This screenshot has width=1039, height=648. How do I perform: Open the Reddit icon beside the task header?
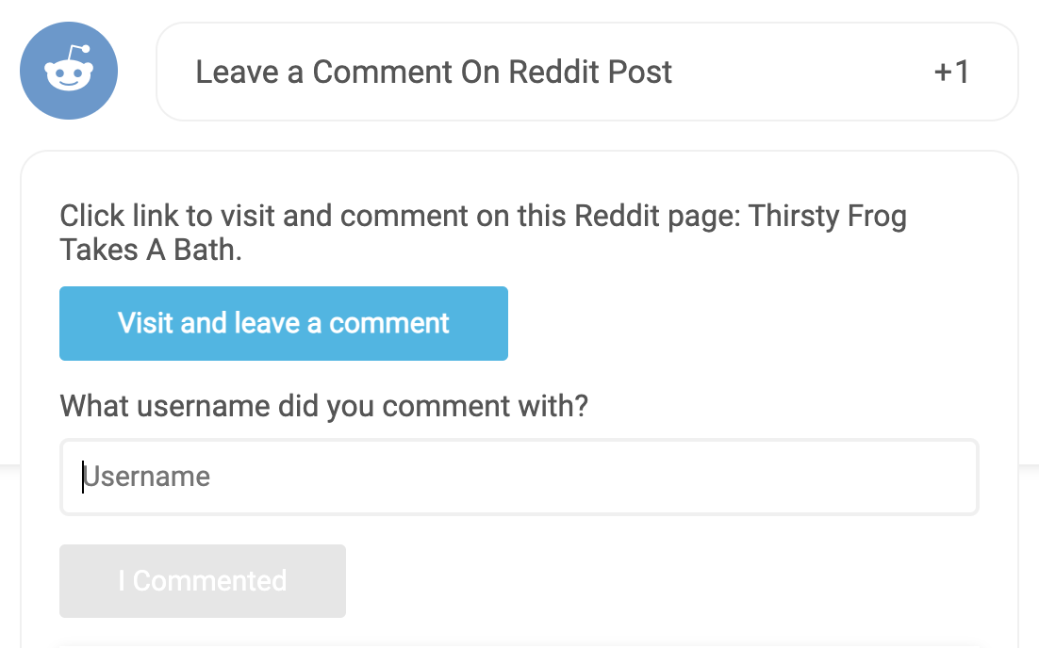click(68, 70)
